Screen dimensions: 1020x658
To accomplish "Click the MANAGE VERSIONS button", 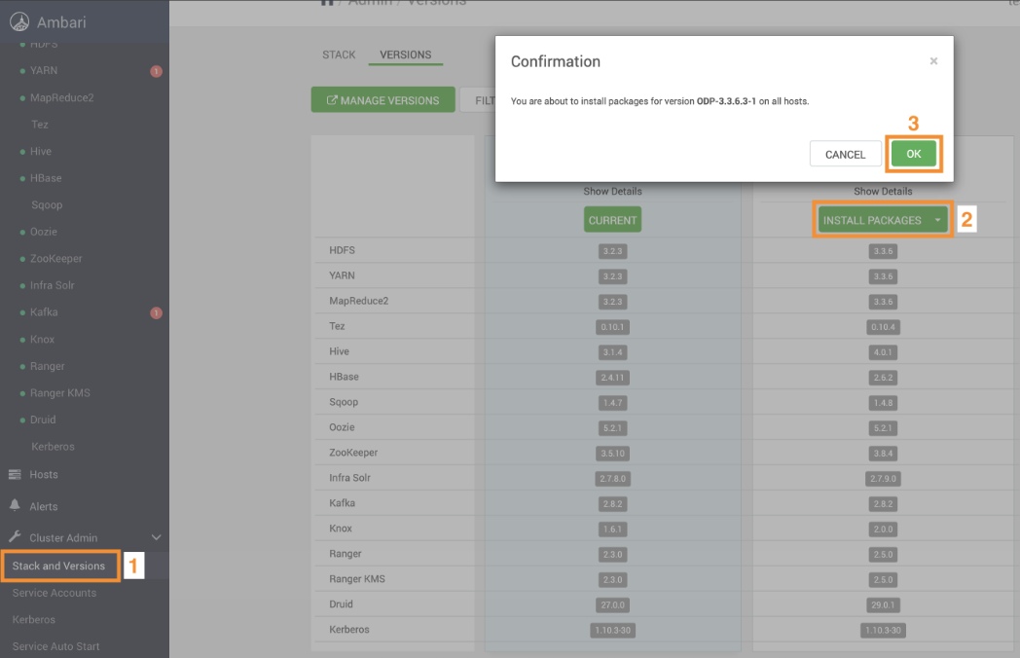I will [382, 100].
